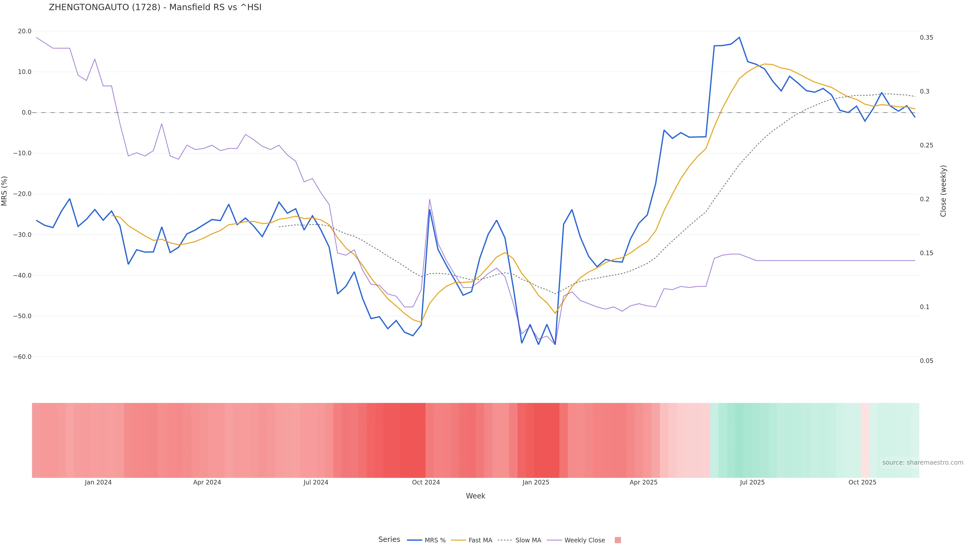Select the Jul 2025 x-axis tick

(752, 482)
